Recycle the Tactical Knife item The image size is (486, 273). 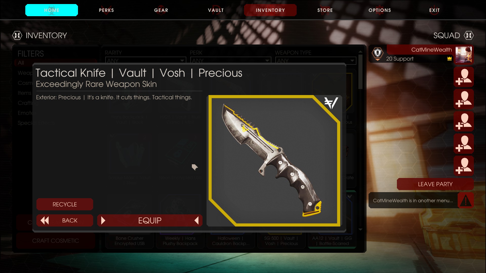[65, 204]
